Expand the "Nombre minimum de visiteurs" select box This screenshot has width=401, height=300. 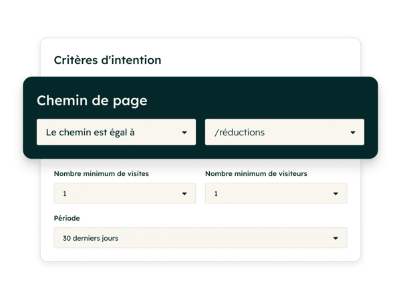(276, 194)
